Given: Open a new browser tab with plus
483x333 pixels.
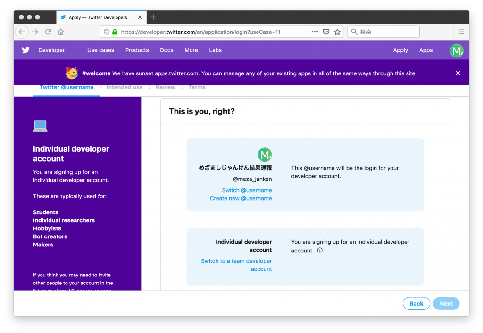Looking at the screenshot, I should pyautogui.click(x=153, y=17).
